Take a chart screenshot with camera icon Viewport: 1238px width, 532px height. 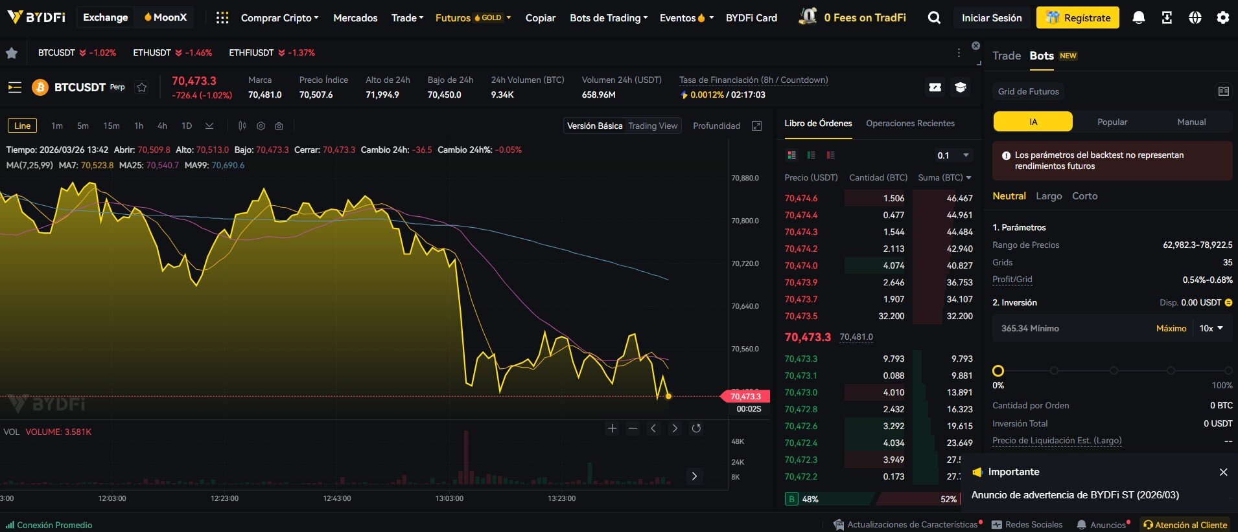coord(279,126)
